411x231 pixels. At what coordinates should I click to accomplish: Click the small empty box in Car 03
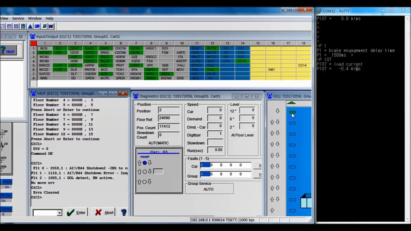coord(158,172)
